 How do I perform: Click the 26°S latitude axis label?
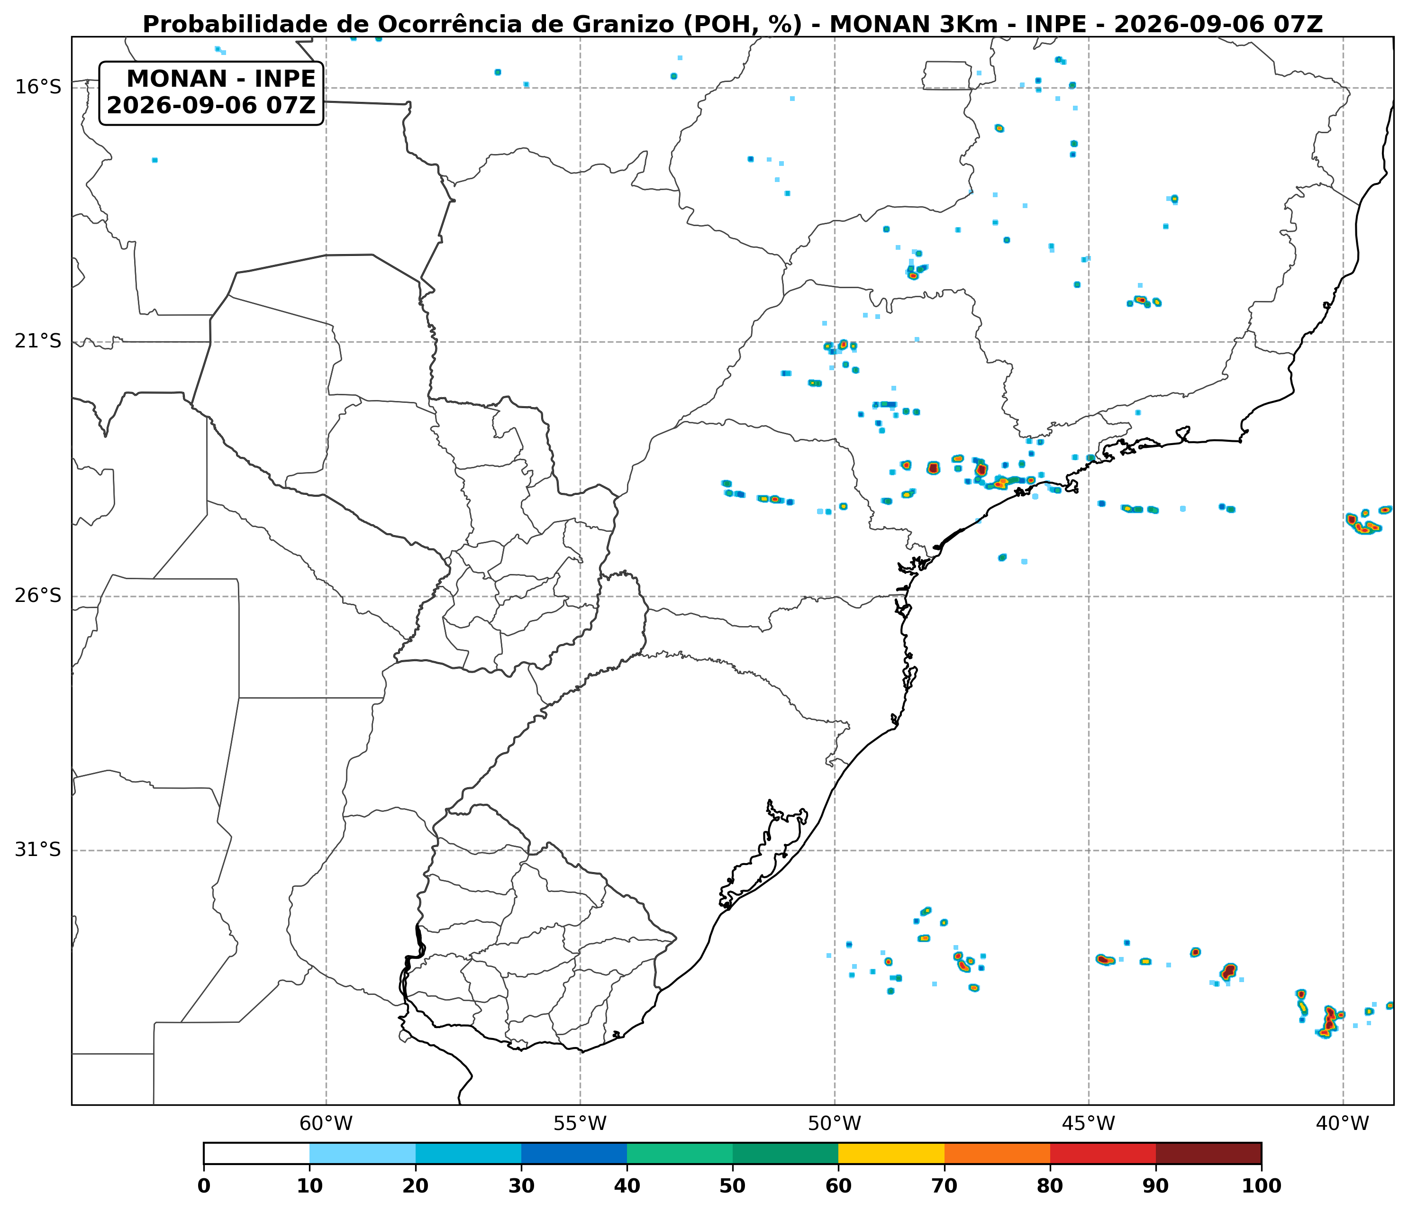pos(38,596)
